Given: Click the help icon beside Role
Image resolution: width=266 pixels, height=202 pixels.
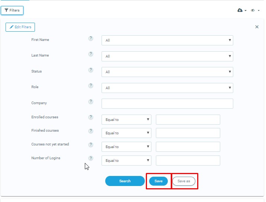Looking at the screenshot, I should 91,86.
